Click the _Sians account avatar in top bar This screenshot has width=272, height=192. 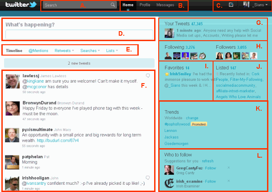246,5
